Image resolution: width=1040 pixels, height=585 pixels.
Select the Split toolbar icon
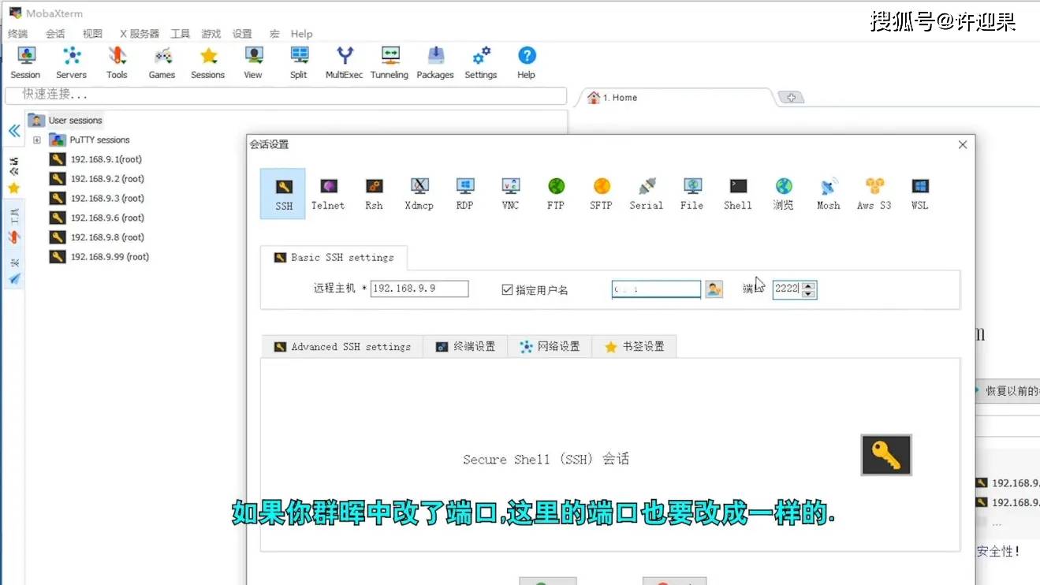point(299,62)
